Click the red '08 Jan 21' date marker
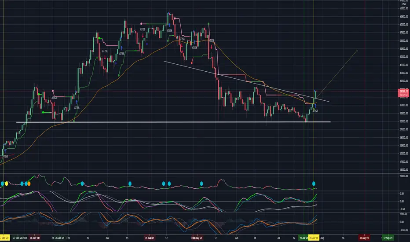The height and width of the screenshot is (242, 410). coord(35,238)
